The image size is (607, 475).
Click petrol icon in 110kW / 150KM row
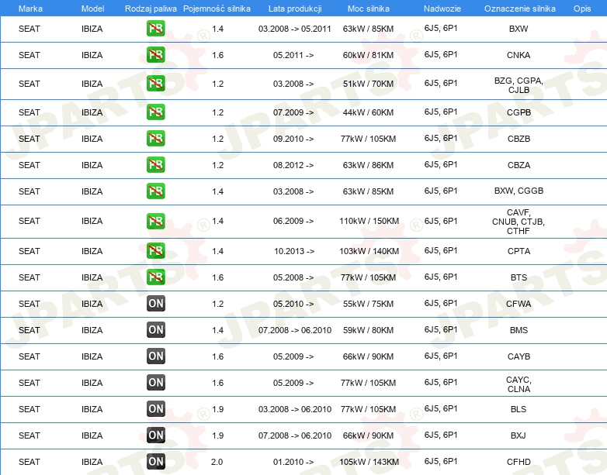(x=155, y=221)
